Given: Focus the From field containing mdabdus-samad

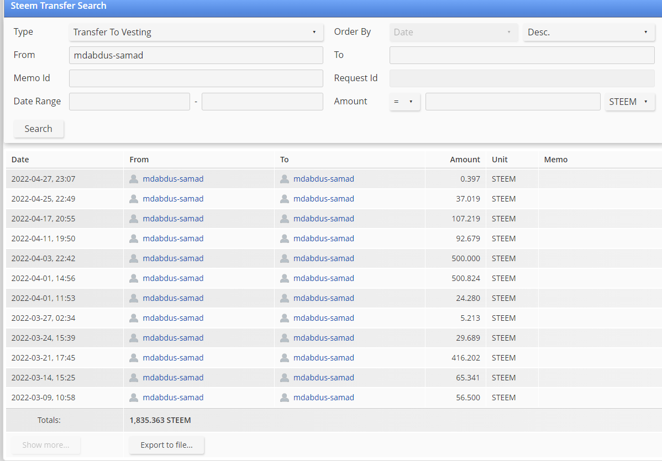Looking at the screenshot, I should point(196,55).
